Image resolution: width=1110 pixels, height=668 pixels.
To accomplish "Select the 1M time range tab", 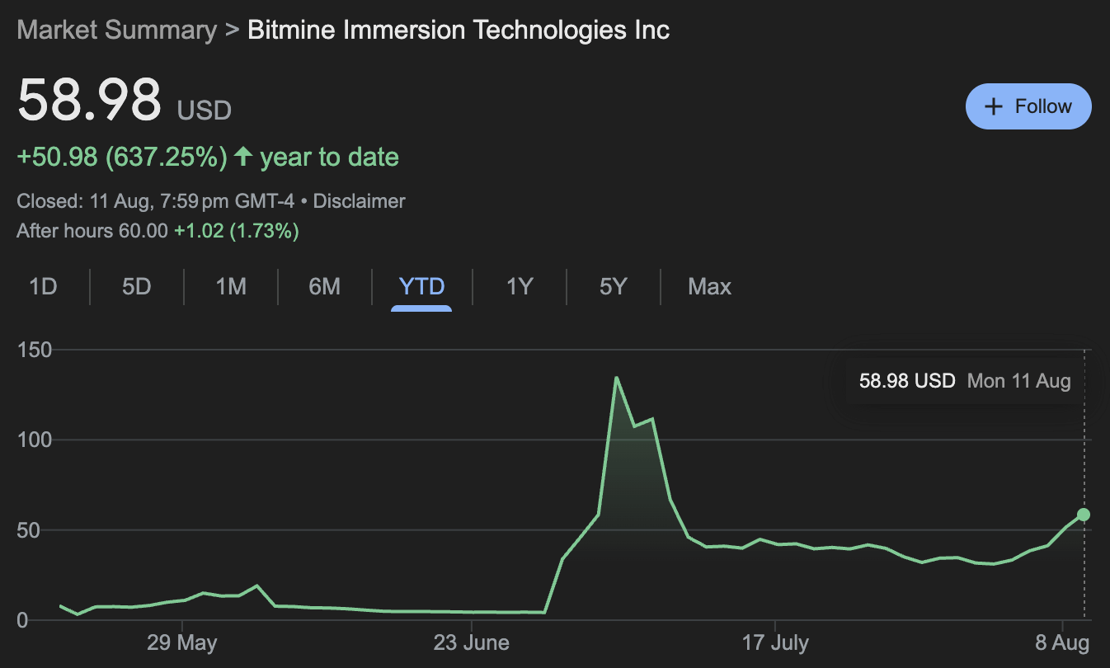I will point(231,287).
